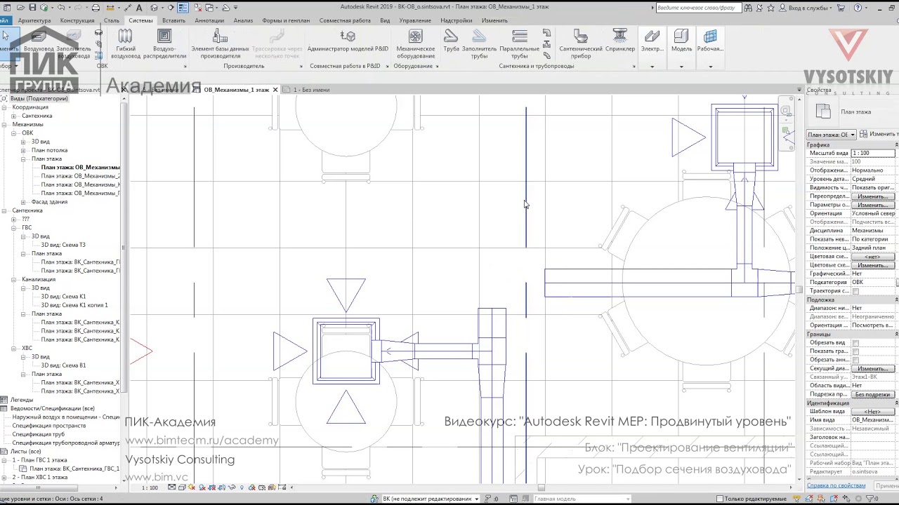Toggle the editable-only (Только редактируемые) checkbox
Viewport: 899px width, 505px height.
720,499
